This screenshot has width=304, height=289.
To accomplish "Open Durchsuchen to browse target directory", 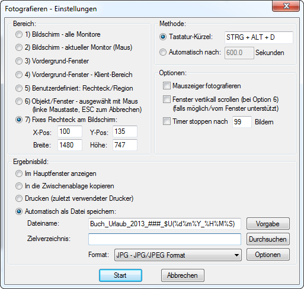I will 268,239.
